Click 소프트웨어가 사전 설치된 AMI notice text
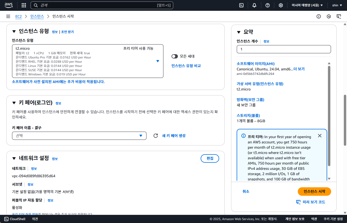 click(x=58, y=82)
